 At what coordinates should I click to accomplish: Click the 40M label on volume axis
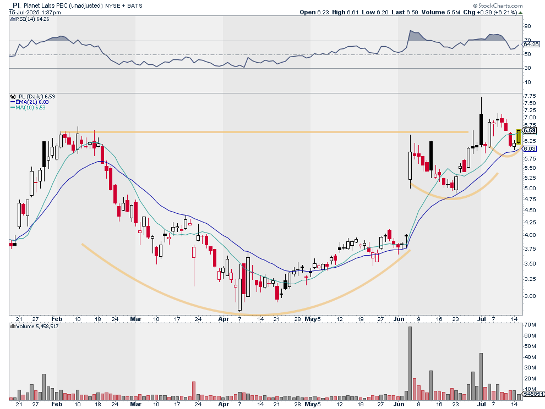click(530, 357)
